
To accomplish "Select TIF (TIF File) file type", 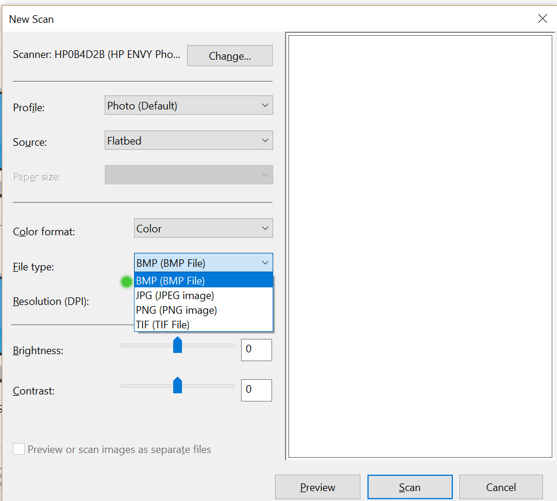I will [x=163, y=324].
